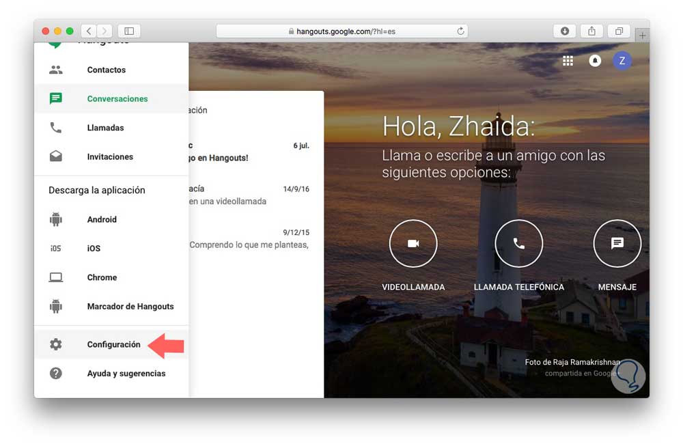Click the Safari address bar
683x446 pixels.
click(x=342, y=31)
